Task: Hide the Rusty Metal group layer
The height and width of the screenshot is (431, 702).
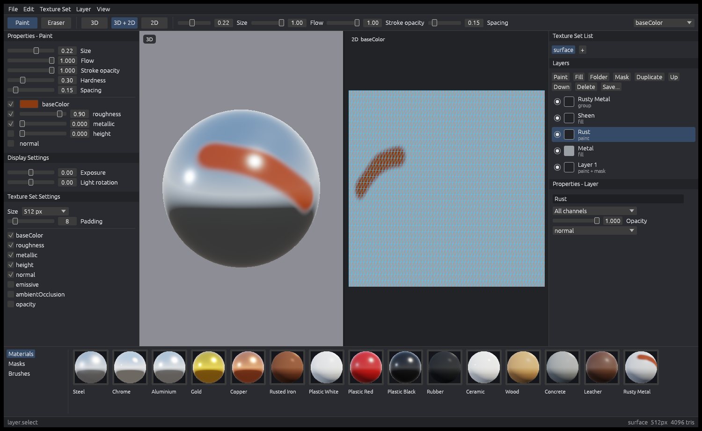Action: pos(557,102)
